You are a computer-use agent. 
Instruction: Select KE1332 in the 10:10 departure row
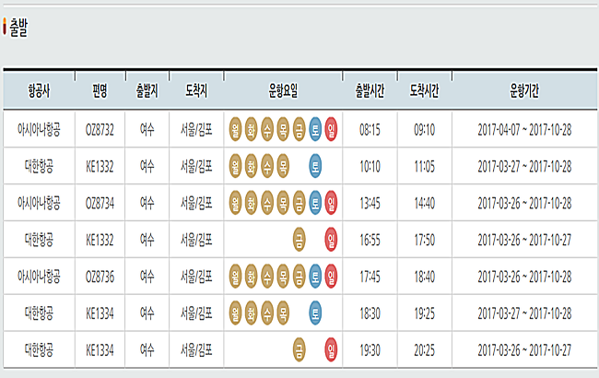coord(100,167)
